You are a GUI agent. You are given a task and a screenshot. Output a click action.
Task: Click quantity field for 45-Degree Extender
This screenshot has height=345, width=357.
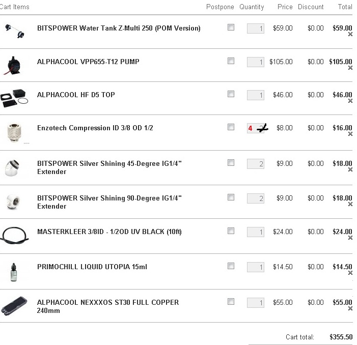click(256, 164)
